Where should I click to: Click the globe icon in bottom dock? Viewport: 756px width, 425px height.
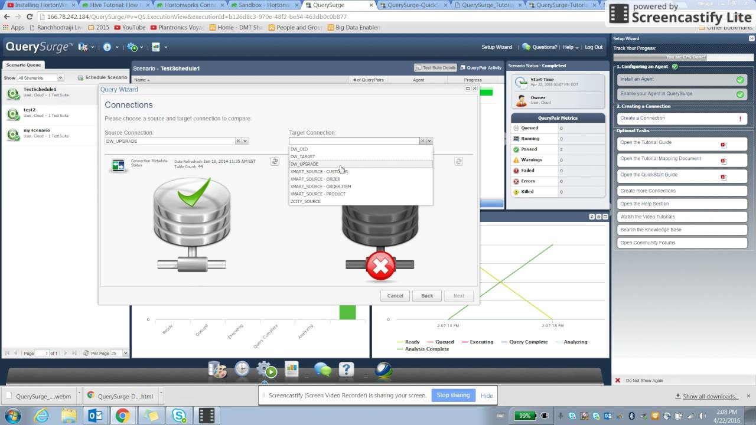point(384,370)
